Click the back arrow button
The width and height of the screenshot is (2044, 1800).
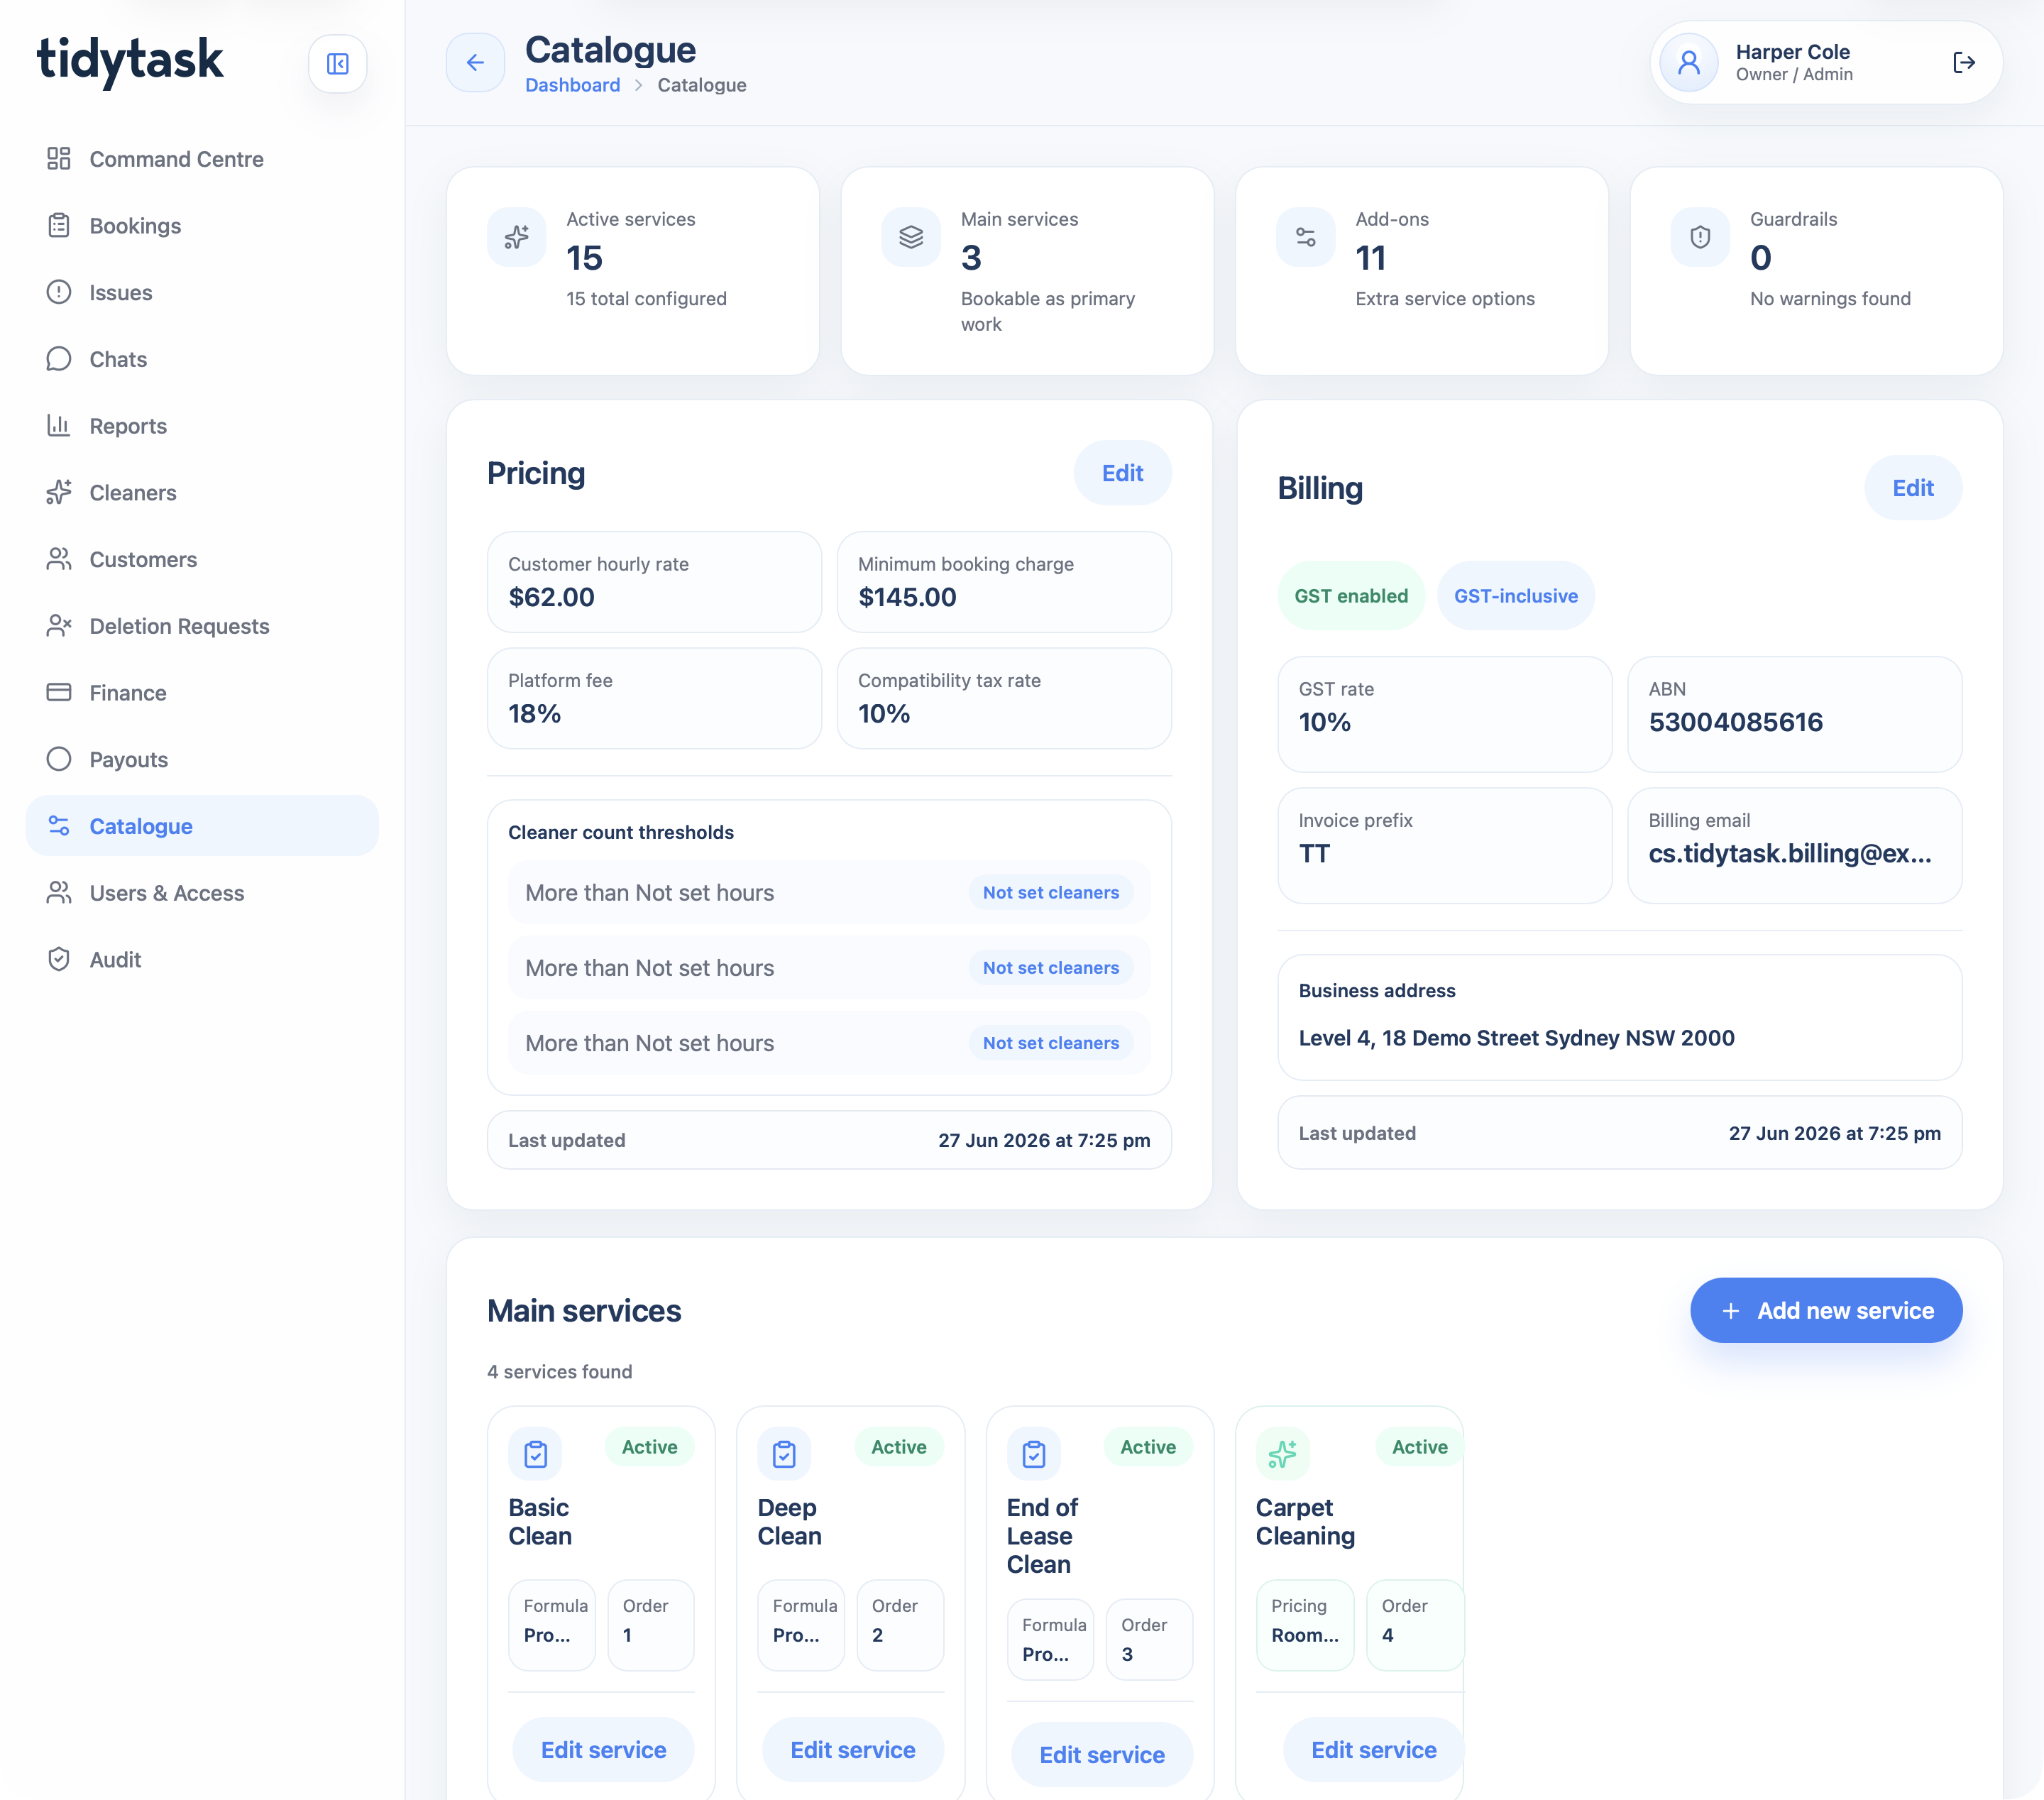point(475,63)
